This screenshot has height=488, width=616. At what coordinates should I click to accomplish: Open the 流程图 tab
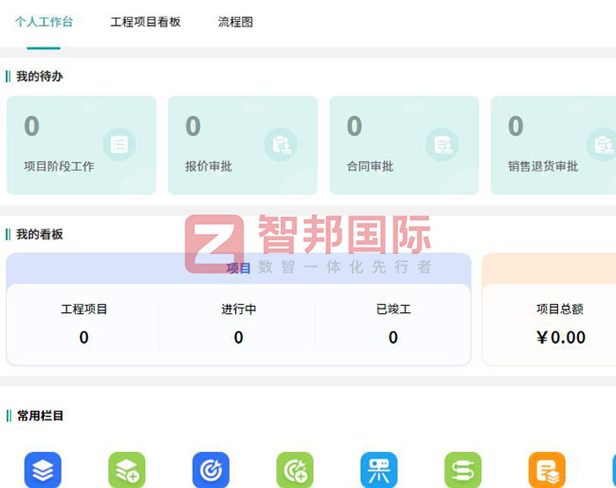[236, 22]
